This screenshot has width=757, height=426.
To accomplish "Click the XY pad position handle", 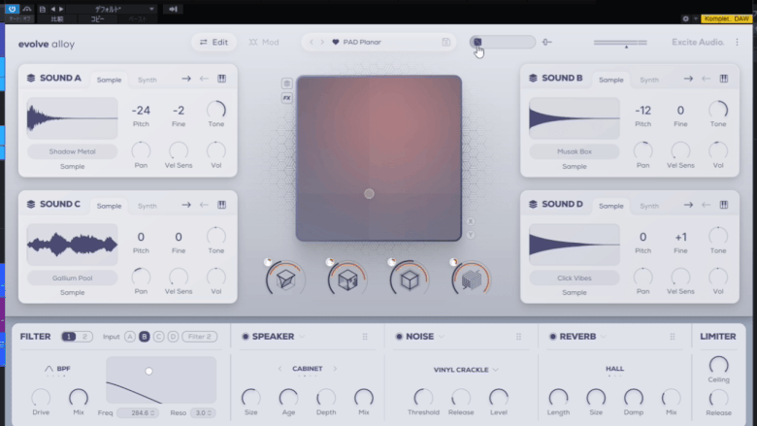I will (x=369, y=194).
